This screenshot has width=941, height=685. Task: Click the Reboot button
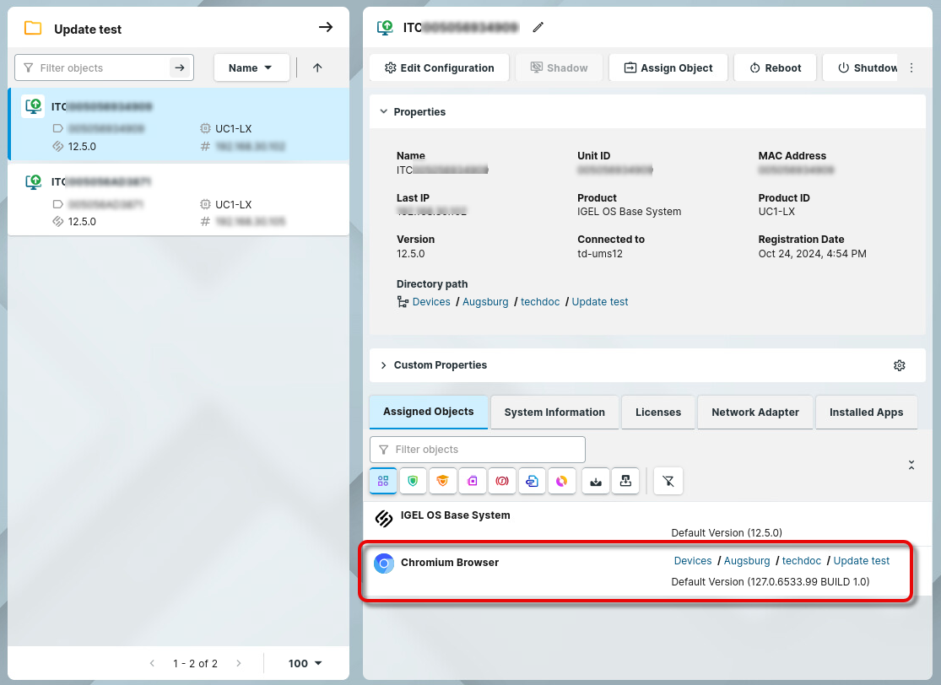tap(775, 67)
